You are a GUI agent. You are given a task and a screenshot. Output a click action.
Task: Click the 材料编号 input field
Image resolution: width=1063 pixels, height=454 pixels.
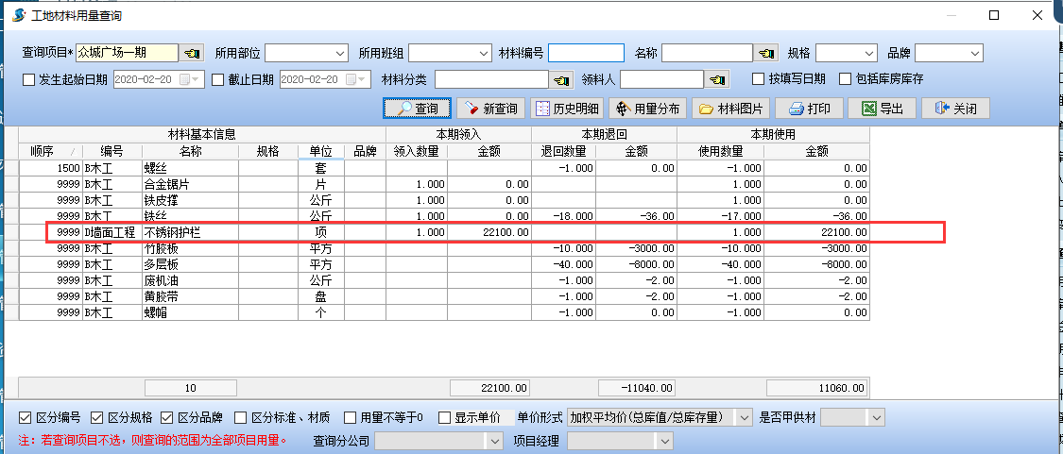586,53
